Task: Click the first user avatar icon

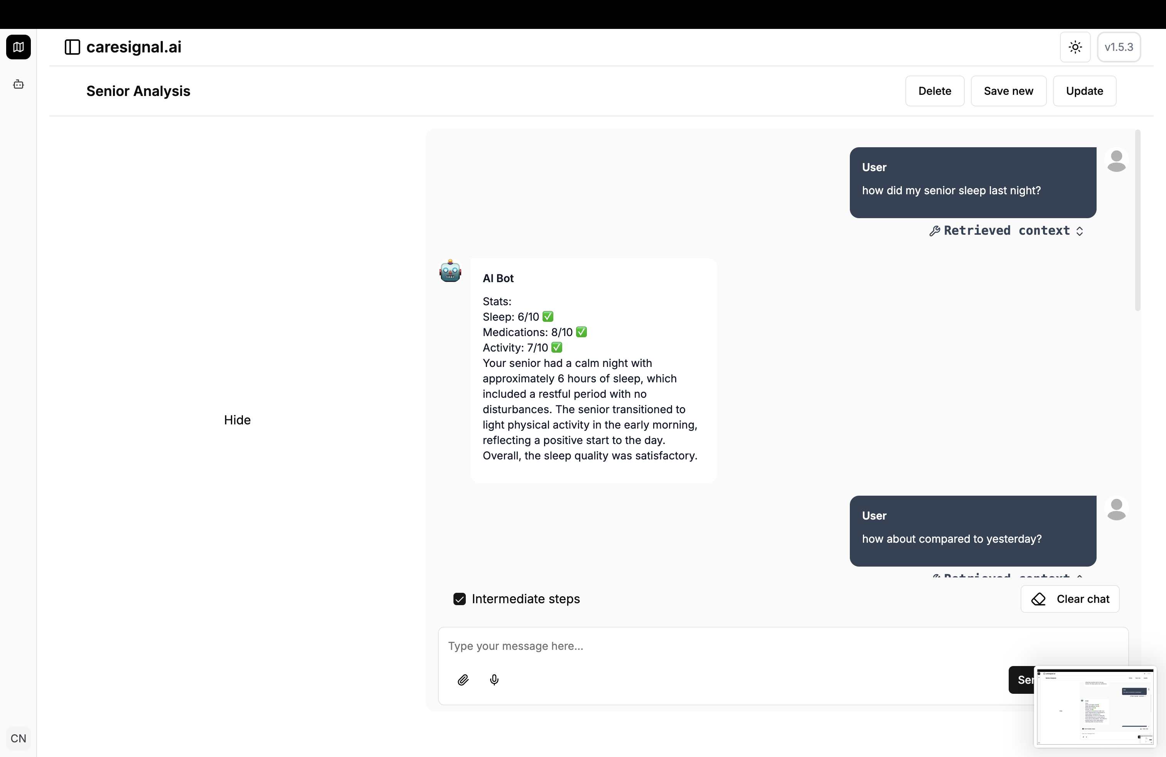Action: tap(1116, 161)
